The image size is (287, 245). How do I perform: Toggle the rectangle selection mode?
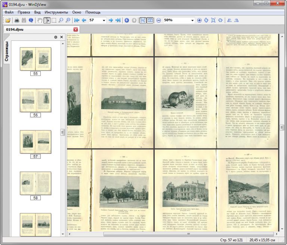click(x=54, y=20)
